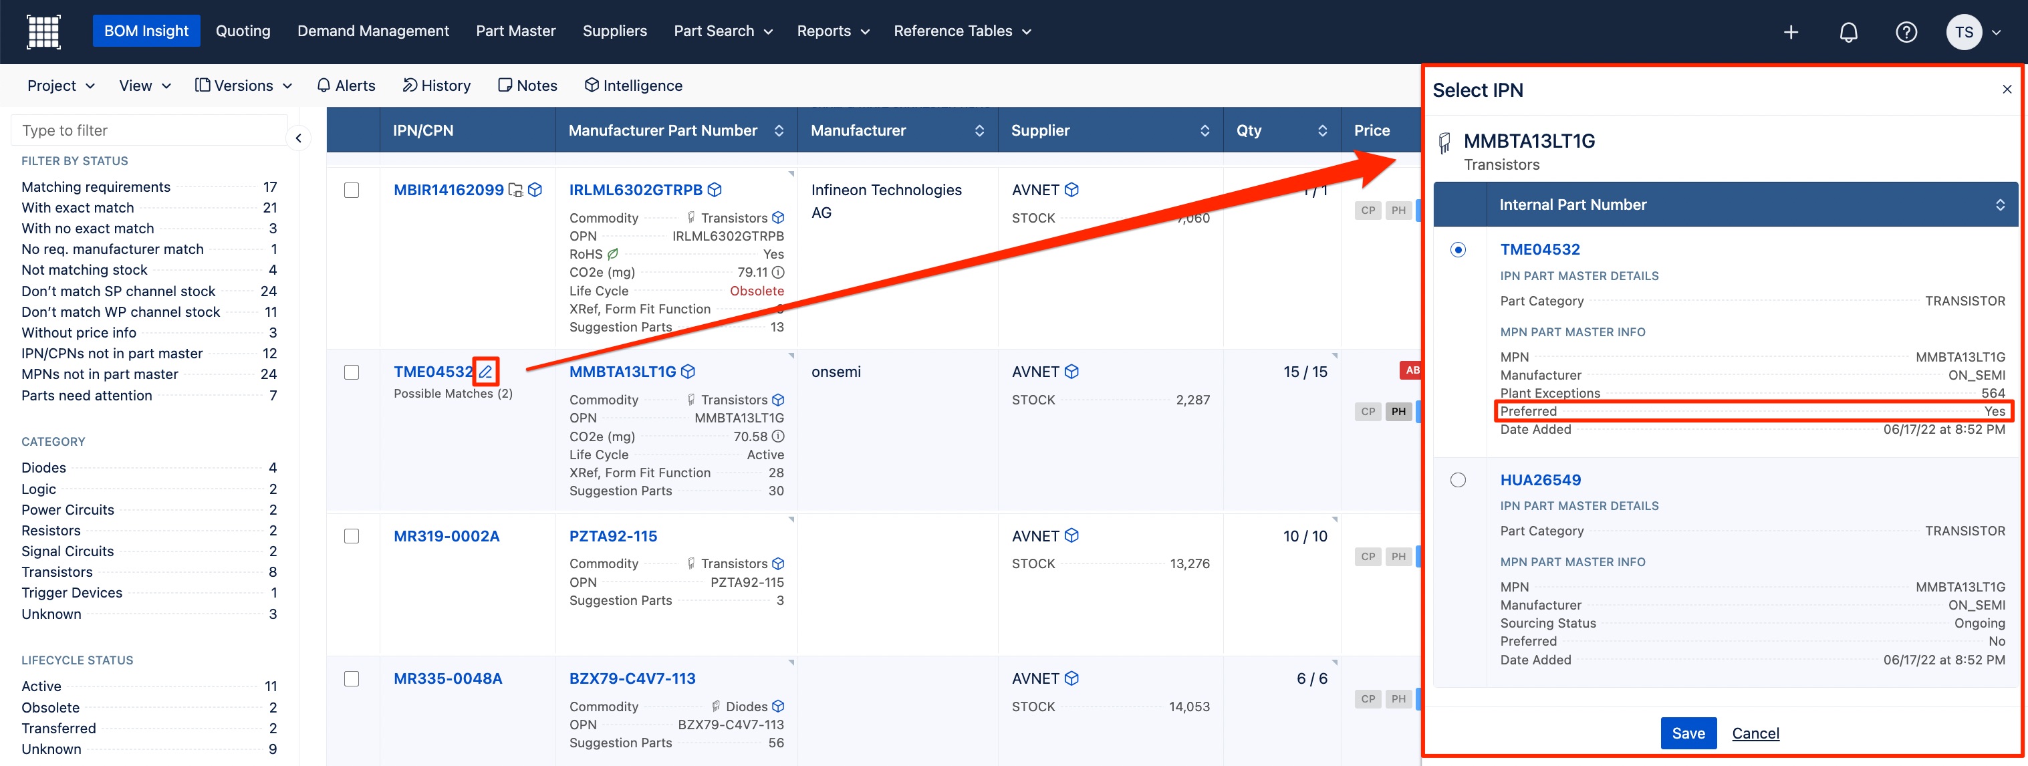Open the help question mark icon
Viewport: 2028px width, 766px height.
[1905, 32]
